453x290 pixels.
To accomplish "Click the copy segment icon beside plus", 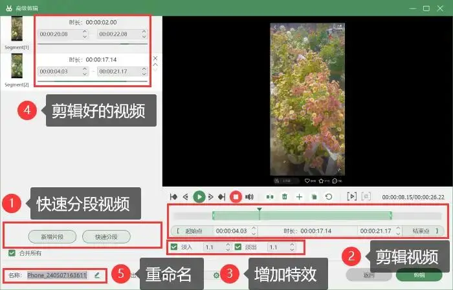I will tap(314, 197).
